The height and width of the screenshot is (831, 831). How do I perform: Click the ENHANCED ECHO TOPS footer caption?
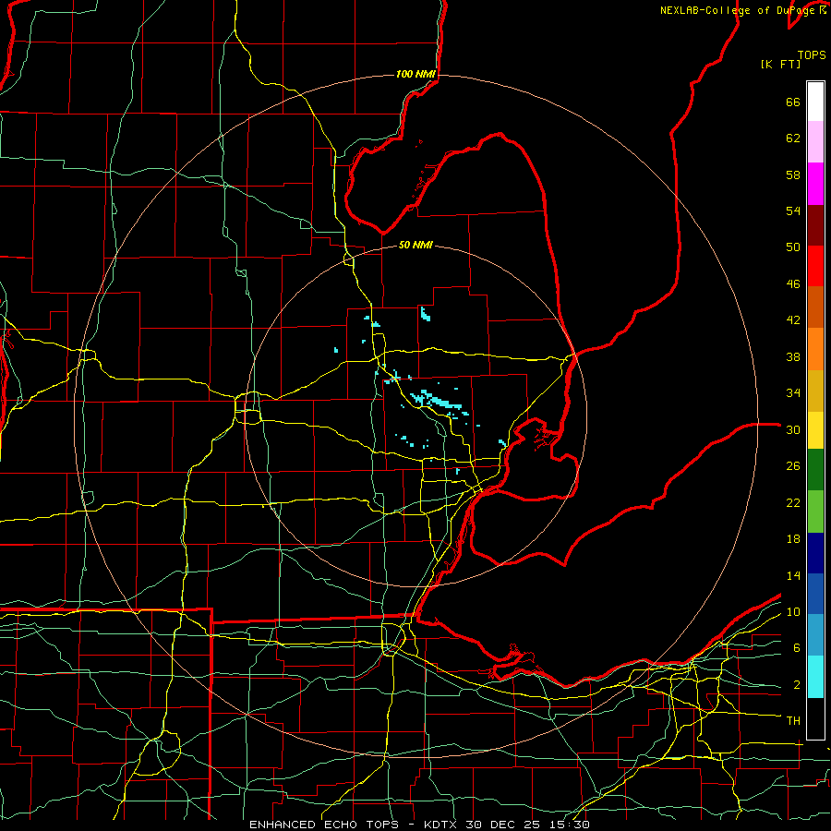click(420, 825)
